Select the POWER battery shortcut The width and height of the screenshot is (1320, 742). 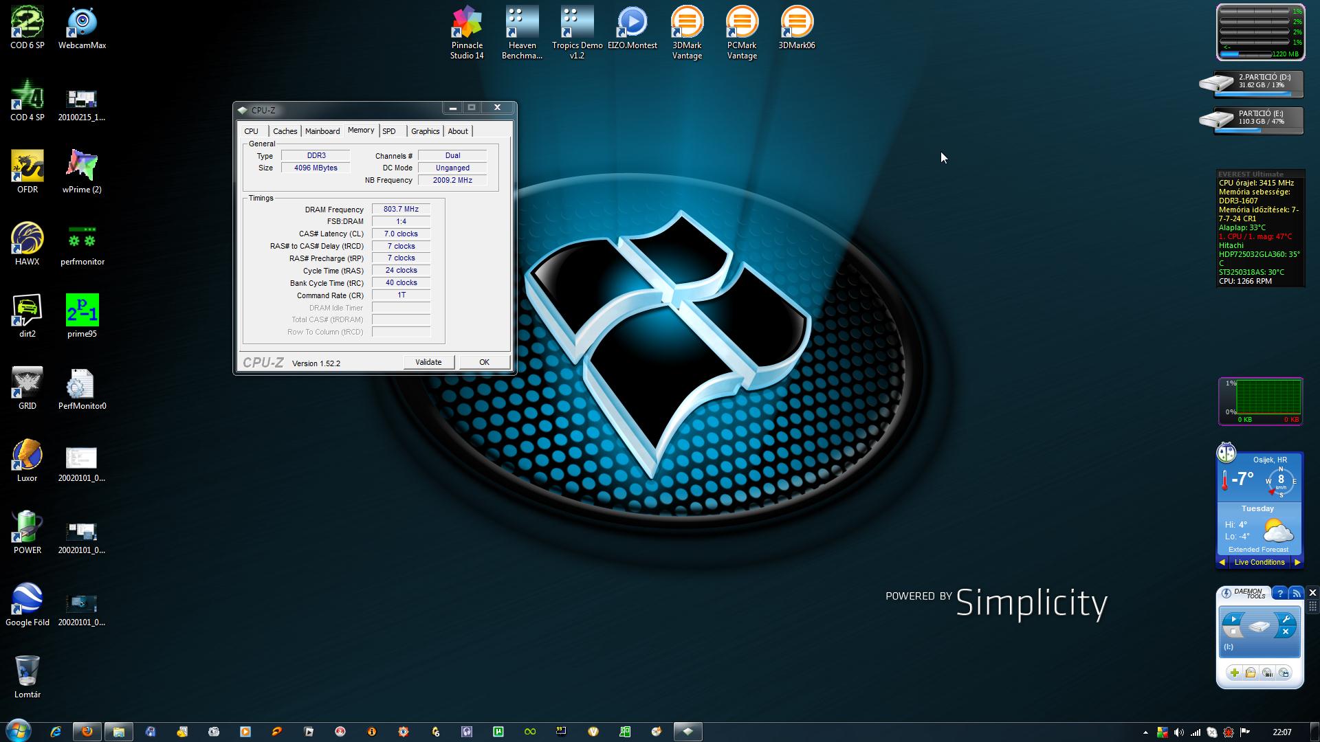click(x=27, y=532)
